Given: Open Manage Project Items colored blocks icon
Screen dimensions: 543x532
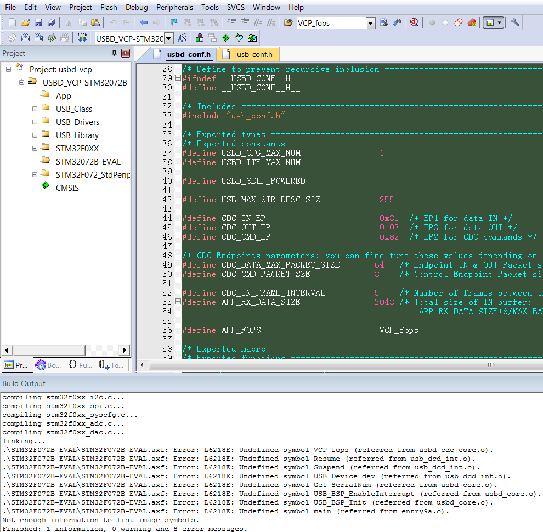Looking at the screenshot, I should pos(200,38).
